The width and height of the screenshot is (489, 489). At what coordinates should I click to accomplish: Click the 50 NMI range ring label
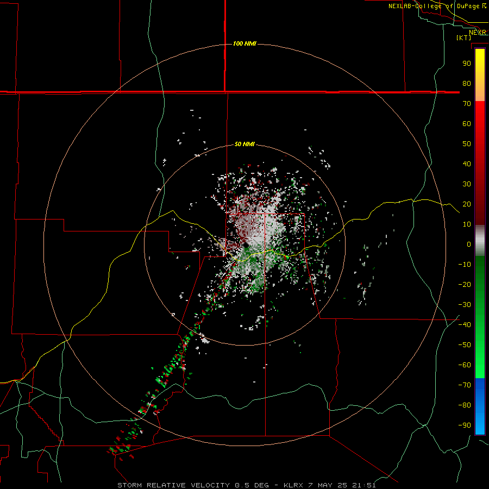[244, 144]
